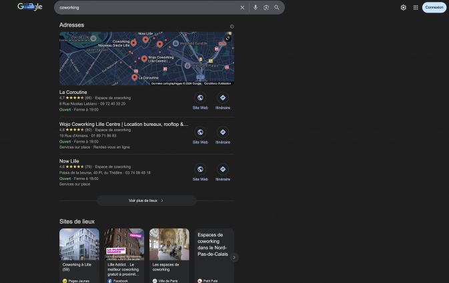The width and height of the screenshot is (449, 283).
Task: Click Petit Futé source label
Action: [210, 281]
